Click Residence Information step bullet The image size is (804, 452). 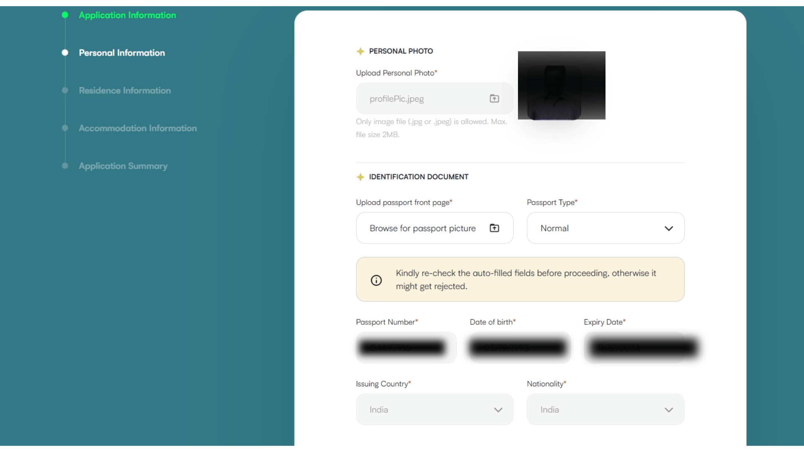tap(65, 90)
